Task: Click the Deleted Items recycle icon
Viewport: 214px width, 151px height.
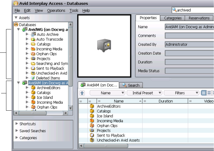Action: 33,78
